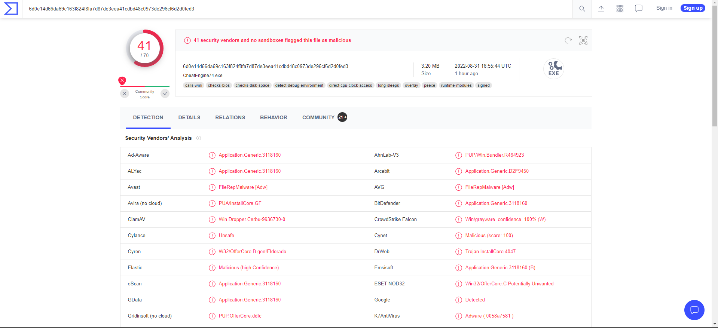The width and height of the screenshot is (718, 328).
Task: Click the alert icon on the Avast row
Action: tap(212, 187)
